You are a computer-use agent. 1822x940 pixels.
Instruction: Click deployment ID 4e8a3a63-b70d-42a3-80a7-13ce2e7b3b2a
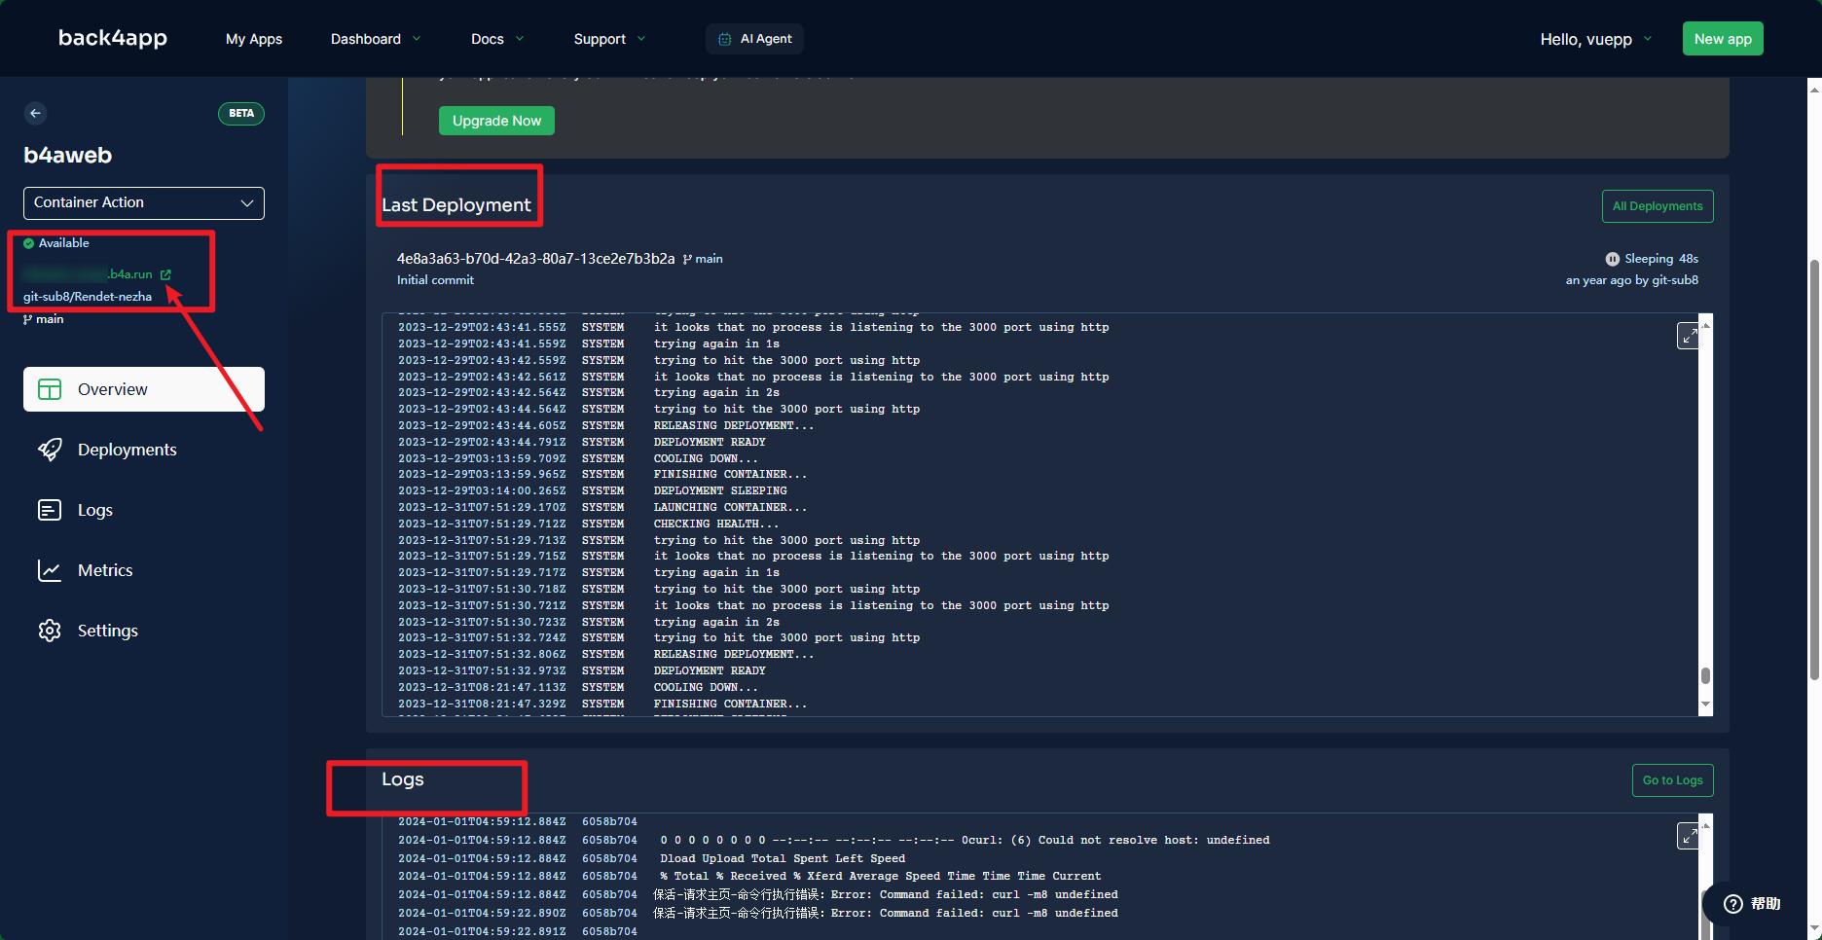pos(535,259)
